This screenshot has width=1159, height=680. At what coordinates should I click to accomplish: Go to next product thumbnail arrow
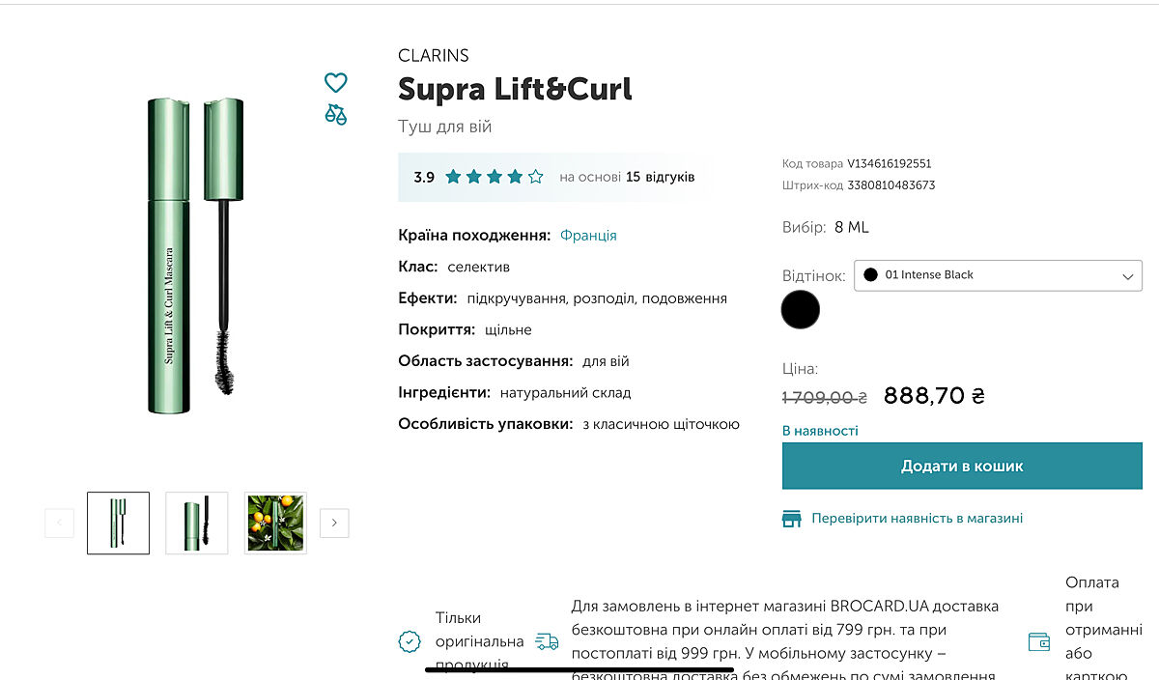334,523
